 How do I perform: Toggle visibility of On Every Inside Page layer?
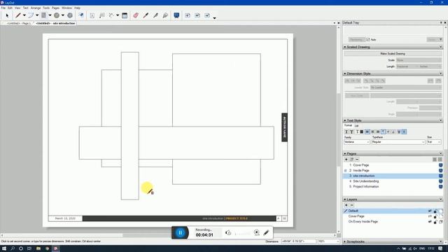[x=430, y=222]
